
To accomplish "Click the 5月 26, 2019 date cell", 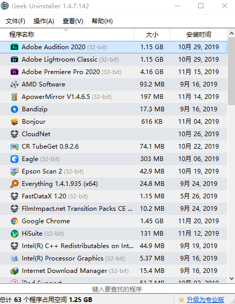I will pyautogui.click(x=199, y=196).
